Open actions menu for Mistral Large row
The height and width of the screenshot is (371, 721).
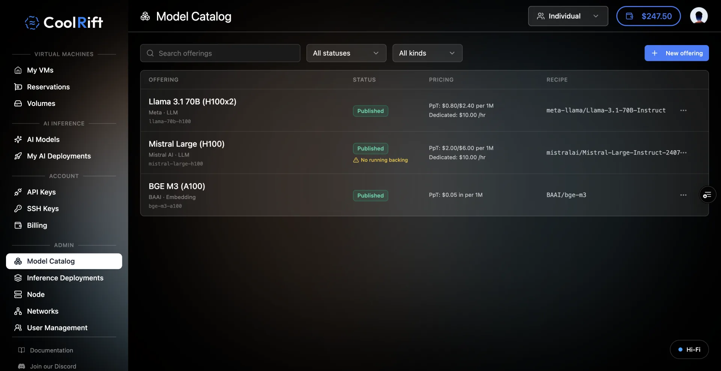(x=683, y=152)
